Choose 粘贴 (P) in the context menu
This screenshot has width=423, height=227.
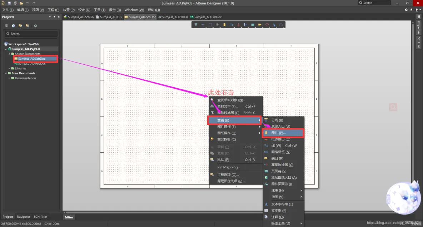pyautogui.click(x=235, y=159)
